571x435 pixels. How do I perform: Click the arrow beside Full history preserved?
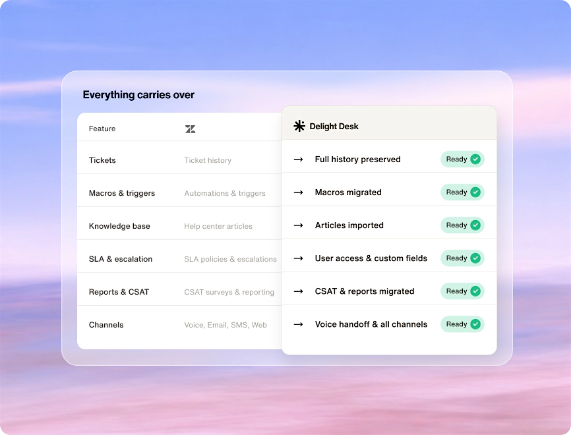point(298,159)
